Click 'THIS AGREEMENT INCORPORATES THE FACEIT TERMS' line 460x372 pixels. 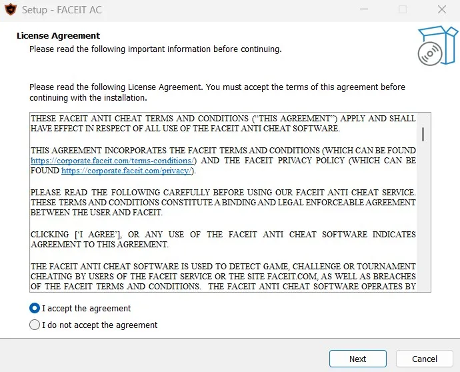click(x=223, y=151)
